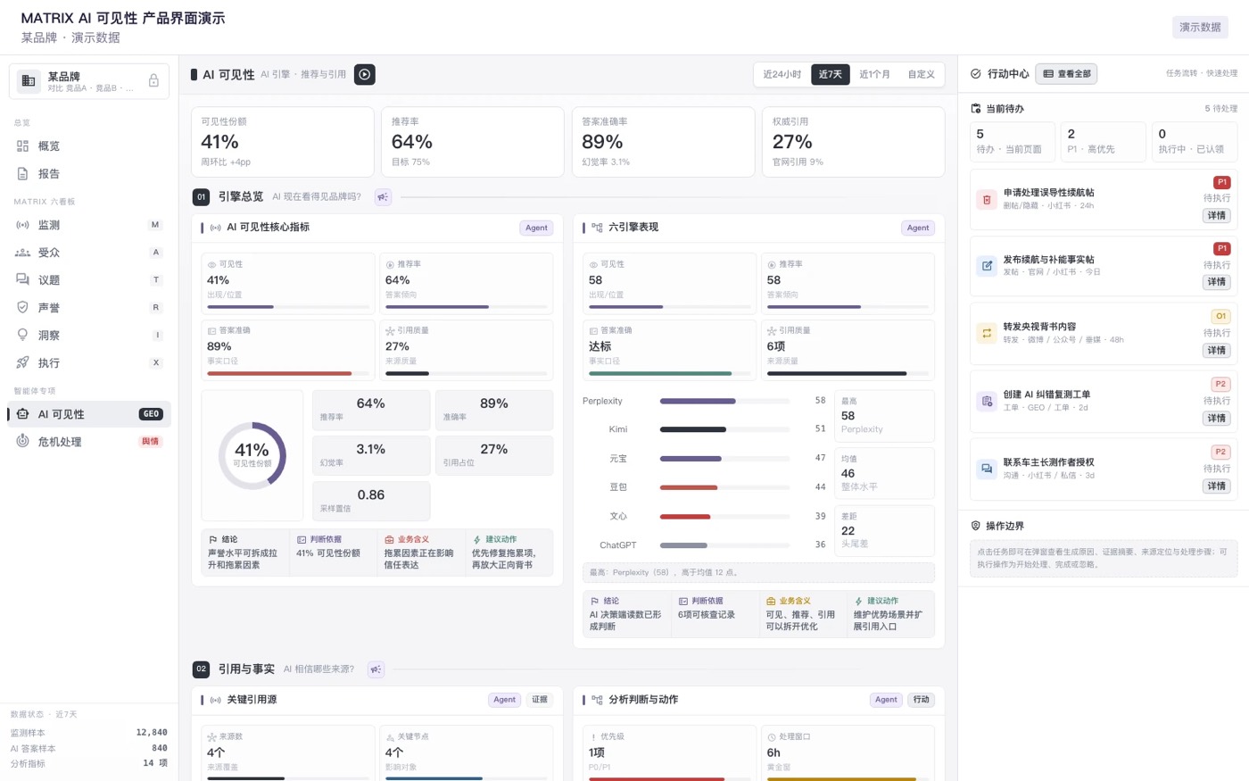The width and height of the screenshot is (1249, 781).
Task: Select the 近7天 time range tab
Action: click(831, 74)
